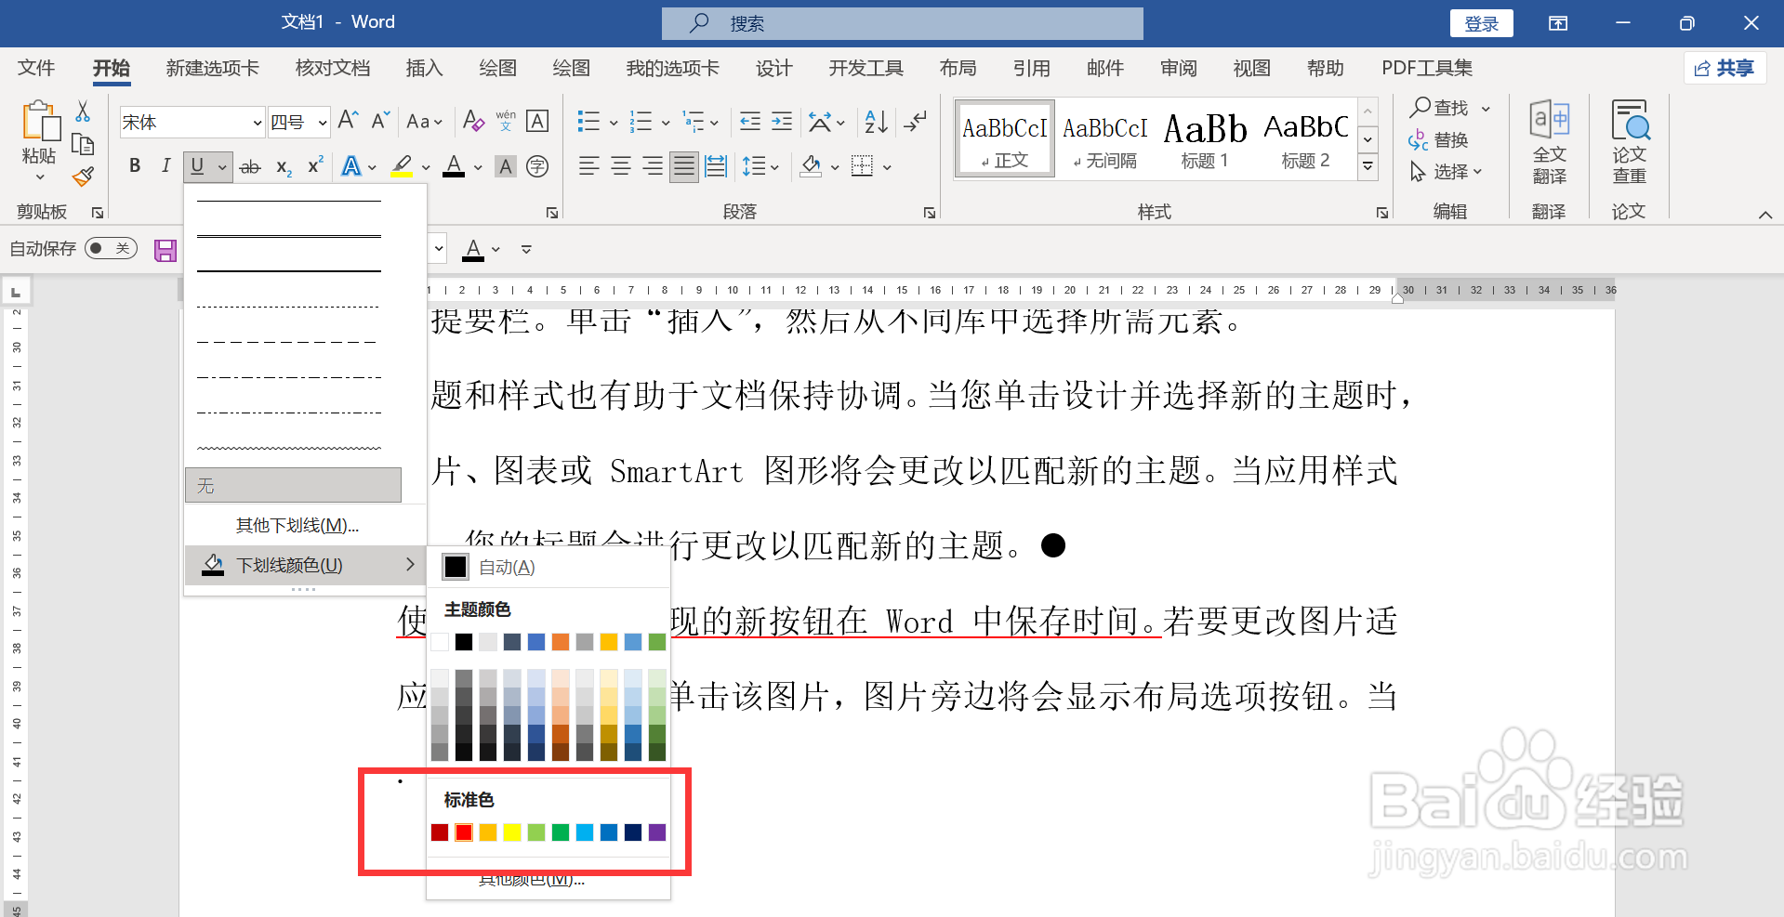Pick the purple standard color swatch

click(657, 832)
